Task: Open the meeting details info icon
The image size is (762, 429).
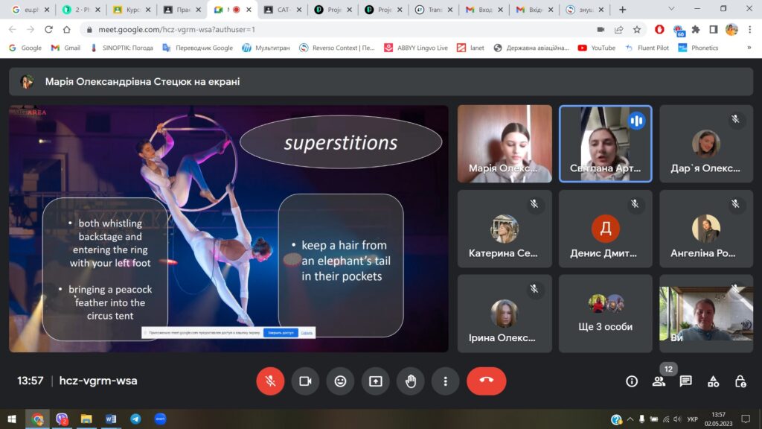Action: coord(632,381)
